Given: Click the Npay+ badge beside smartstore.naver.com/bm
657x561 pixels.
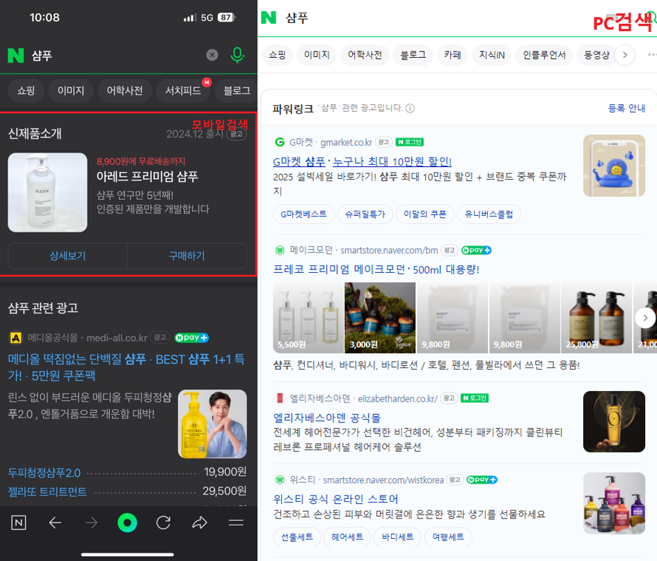Looking at the screenshot, I should point(477,250).
